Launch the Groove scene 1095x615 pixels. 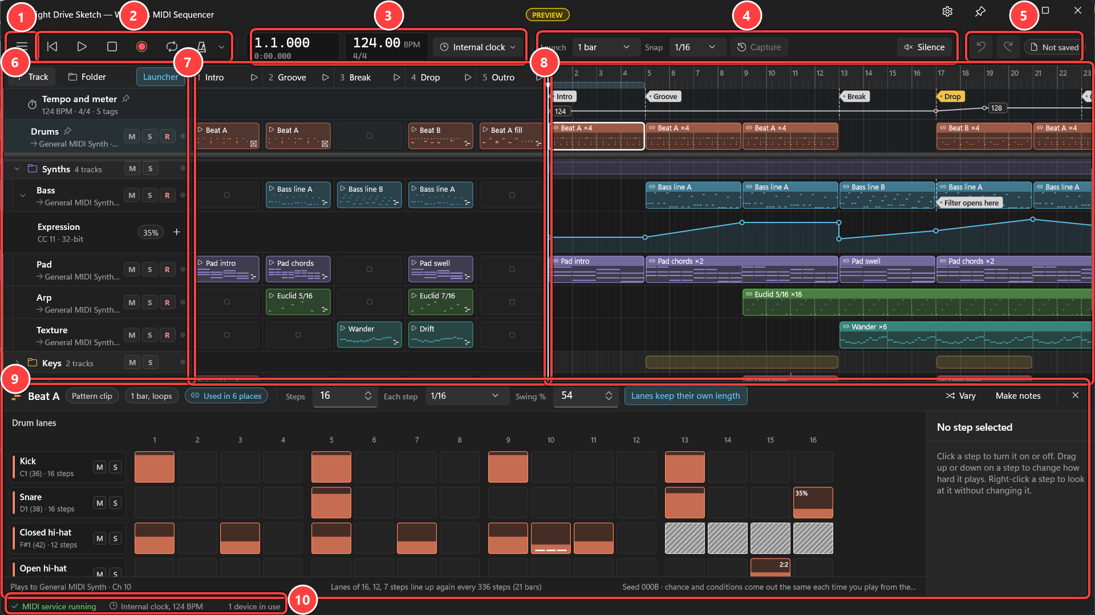[x=325, y=78]
